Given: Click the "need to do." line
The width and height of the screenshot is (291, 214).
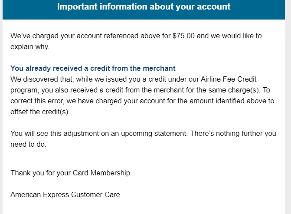Looking at the screenshot, I should point(28,145).
